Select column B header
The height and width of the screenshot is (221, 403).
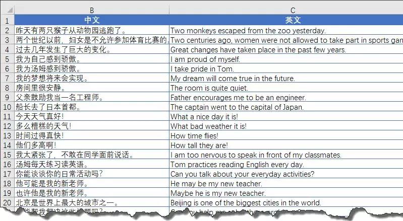92,10
